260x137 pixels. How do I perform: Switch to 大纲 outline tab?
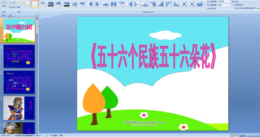pos(10,16)
